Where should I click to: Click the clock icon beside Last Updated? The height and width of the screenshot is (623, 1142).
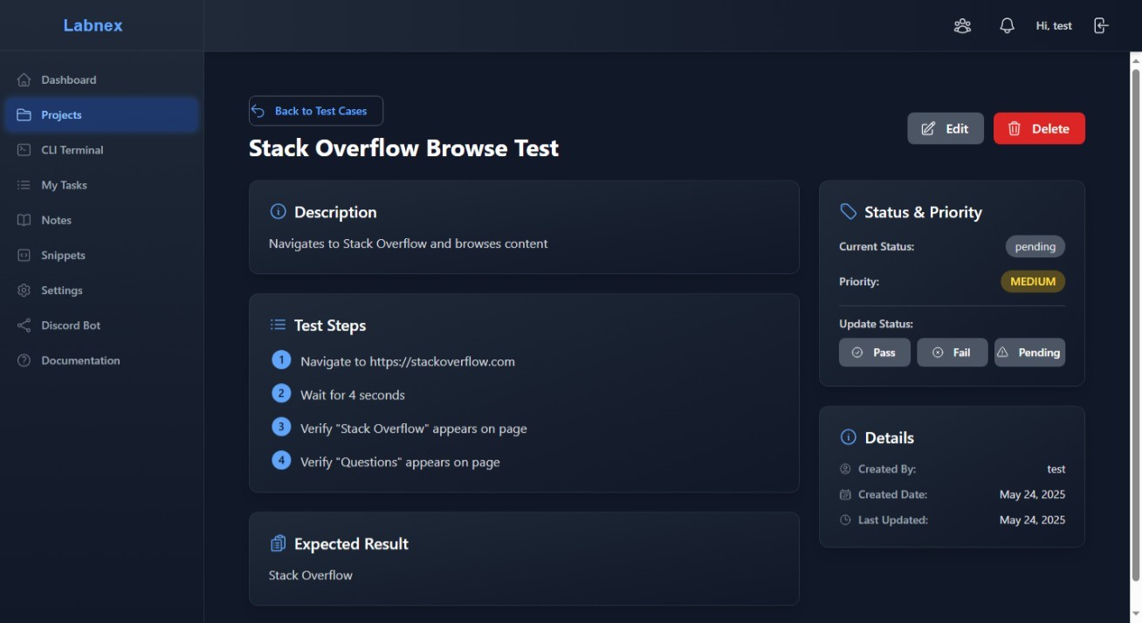(845, 519)
